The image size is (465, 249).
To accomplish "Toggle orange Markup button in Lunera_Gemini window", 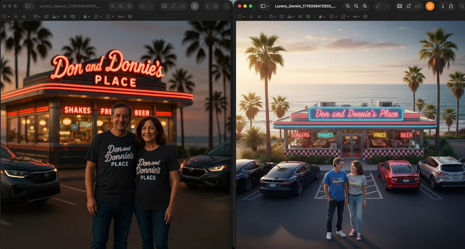I will pos(430,6).
